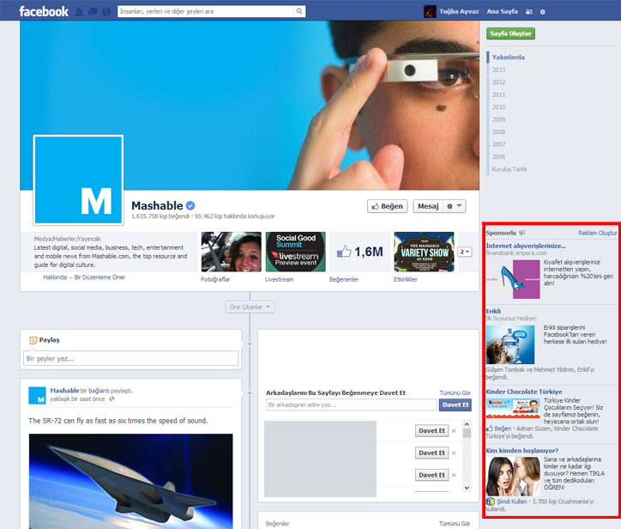Open Variety Show Etkinlikler thumbnail
The width and height of the screenshot is (621, 529).
[425, 252]
